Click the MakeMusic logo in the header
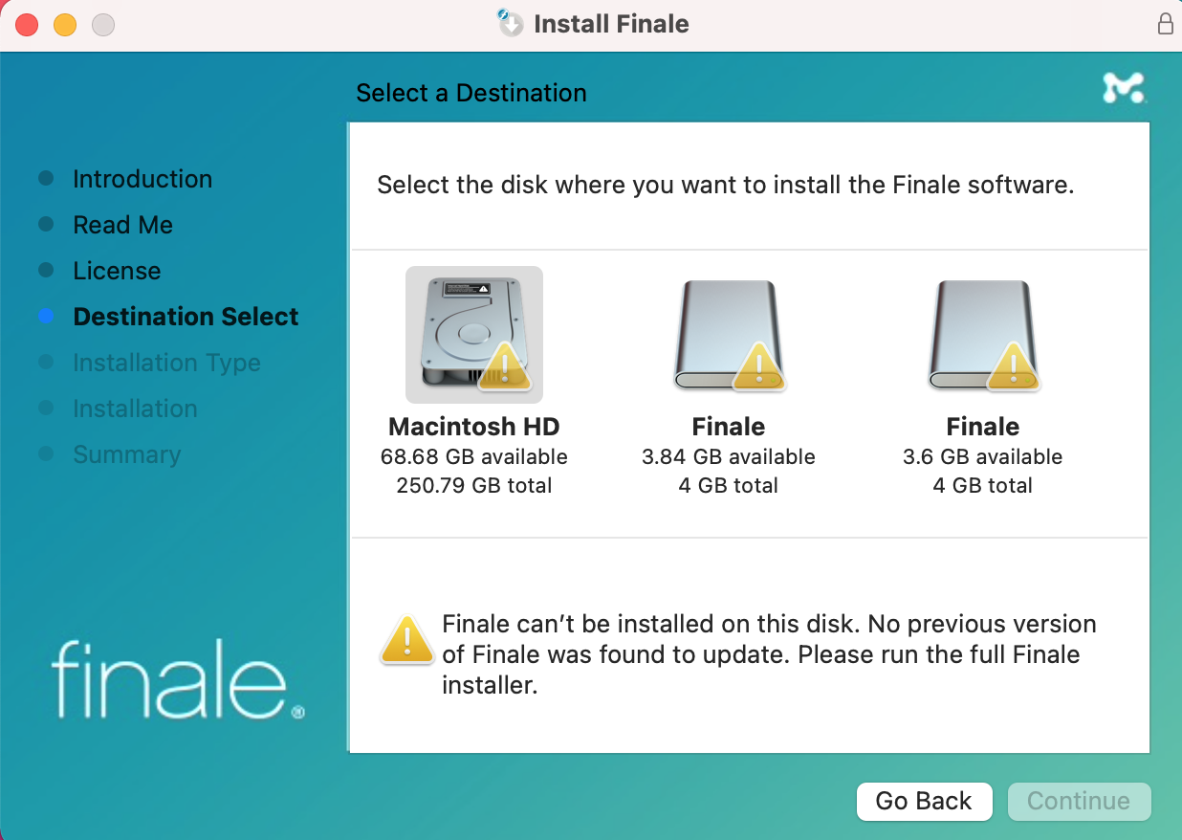This screenshot has width=1182, height=840. pyautogui.click(x=1123, y=88)
